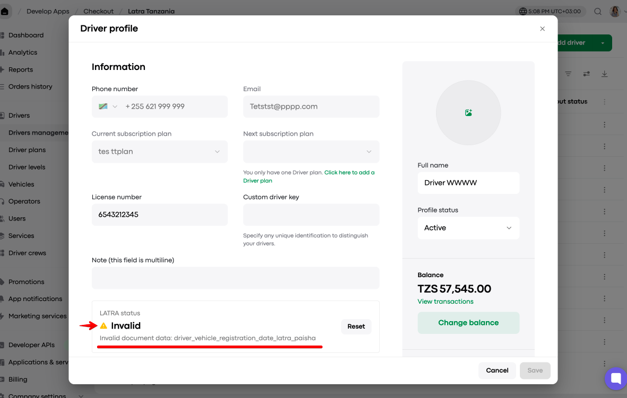Open table header three-dot menu

[x=605, y=102]
